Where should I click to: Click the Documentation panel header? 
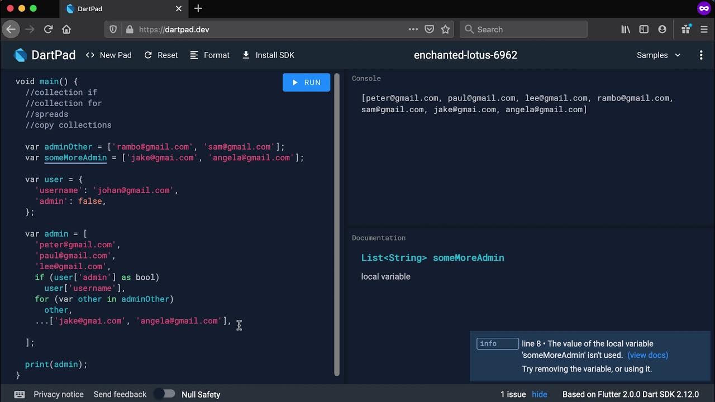[379, 238]
